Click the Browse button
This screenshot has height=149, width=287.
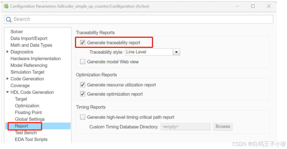click(x=223, y=127)
